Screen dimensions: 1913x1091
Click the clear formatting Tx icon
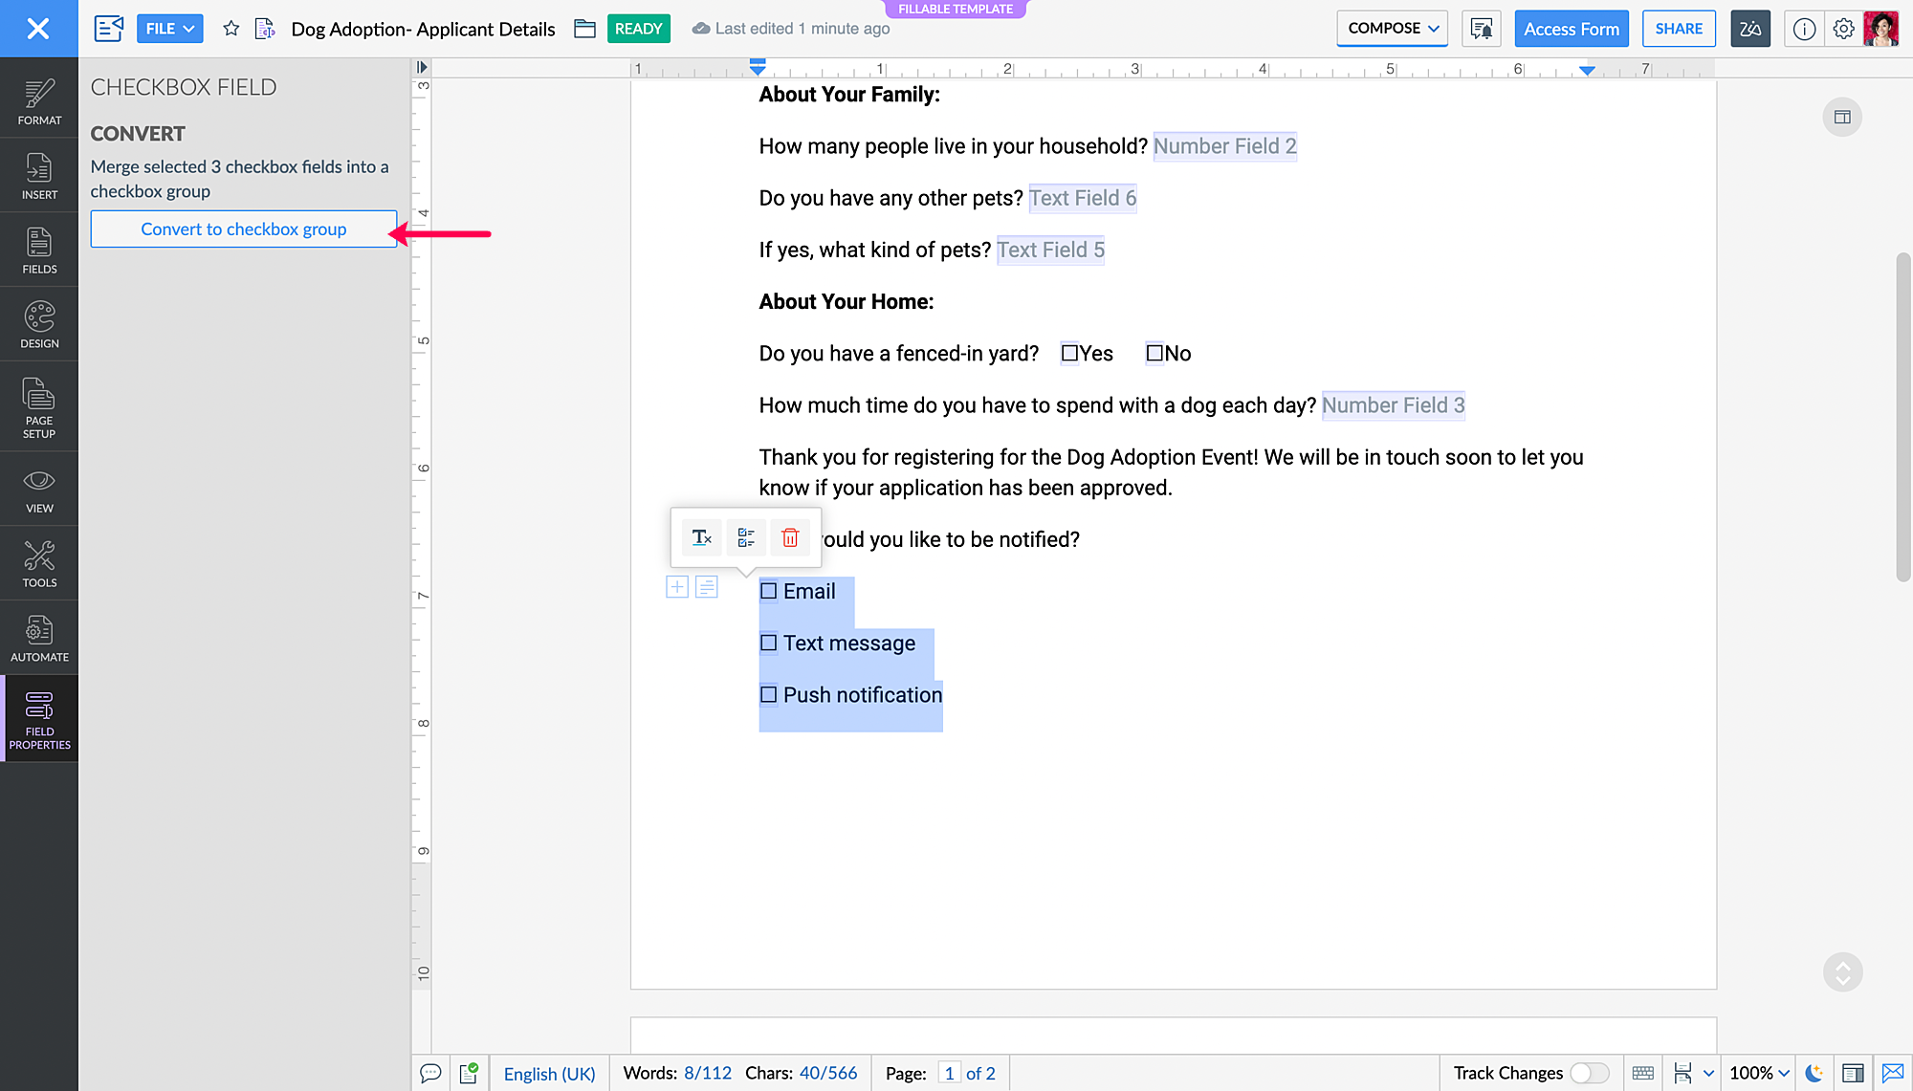[x=702, y=537]
